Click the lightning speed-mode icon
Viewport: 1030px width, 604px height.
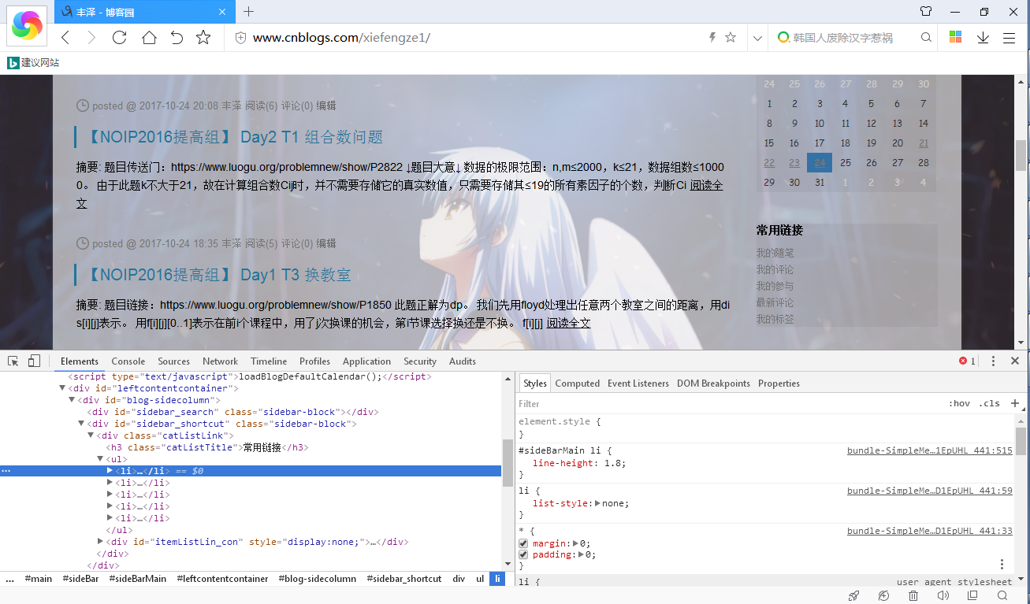coord(712,37)
